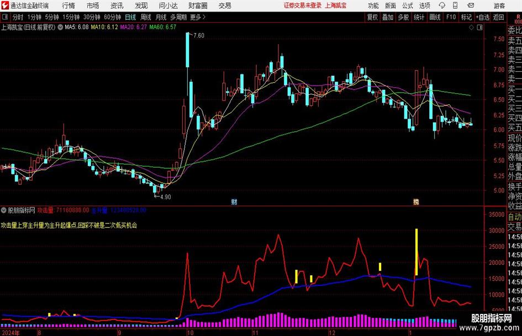Click the 标记 mark button
This screenshot has height=336, width=522.
click(466, 17)
